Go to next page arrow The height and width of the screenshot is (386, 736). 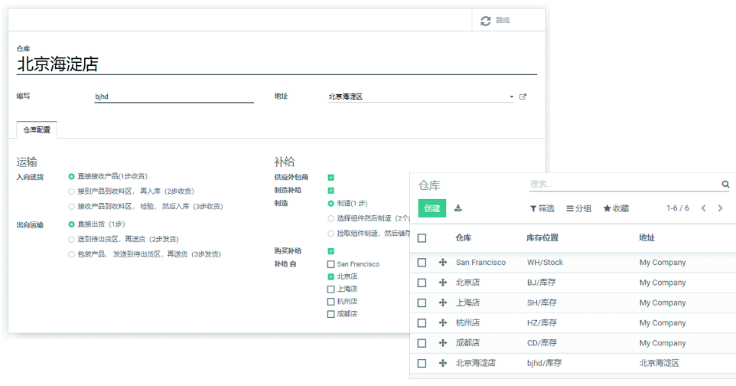click(720, 208)
